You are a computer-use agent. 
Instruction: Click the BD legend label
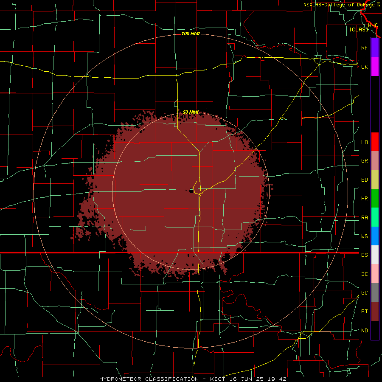[365, 180]
